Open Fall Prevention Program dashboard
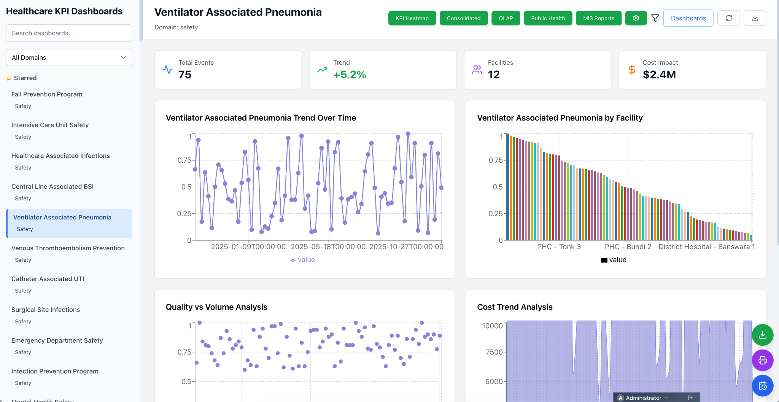 [x=69, y=100]
